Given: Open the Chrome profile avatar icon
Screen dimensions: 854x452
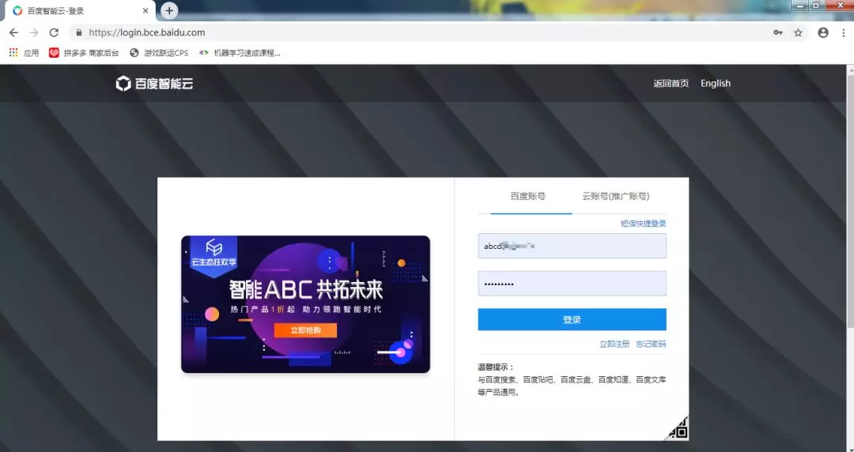Looking at the screenshot, I should coord(823,32).
